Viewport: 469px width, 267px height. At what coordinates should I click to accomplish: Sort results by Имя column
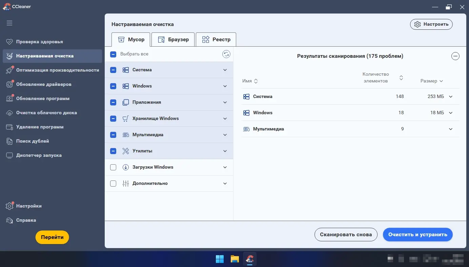click(250, 81)
